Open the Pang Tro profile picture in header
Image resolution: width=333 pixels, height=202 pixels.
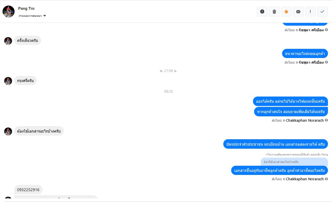pos(8,11)
